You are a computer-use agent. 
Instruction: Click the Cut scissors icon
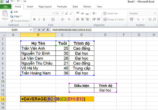tap(12, 12)
